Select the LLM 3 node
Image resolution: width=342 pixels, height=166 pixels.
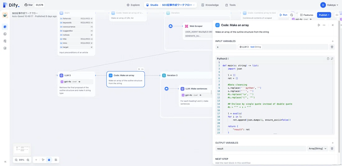pos(76,84)
